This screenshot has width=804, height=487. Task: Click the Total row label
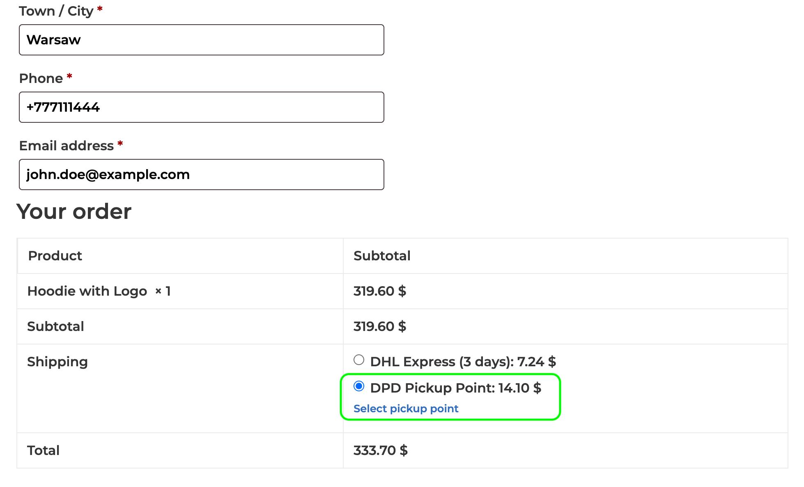(x=43, y=450)
